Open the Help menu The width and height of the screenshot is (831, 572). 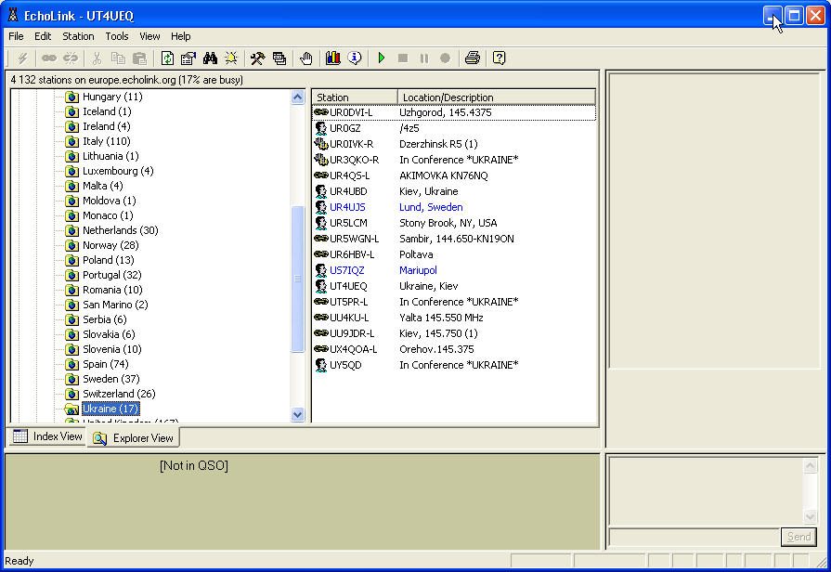tap(181, 36)
